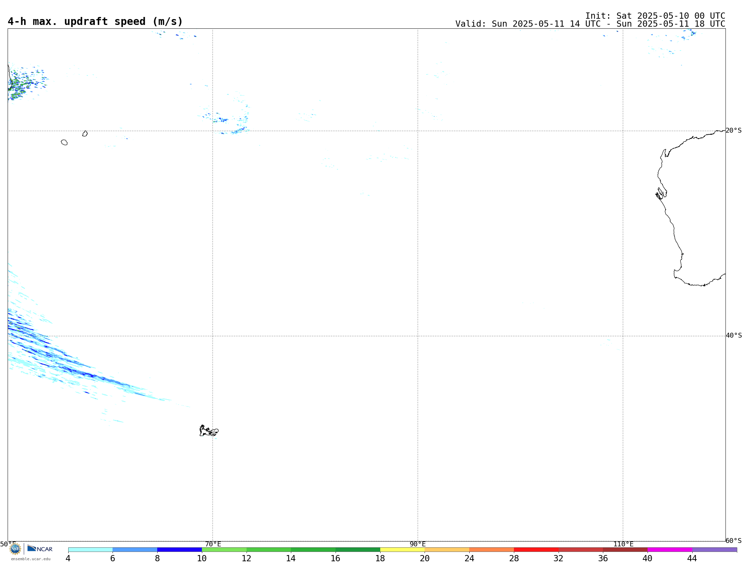The height and width of the screenshot is (563, 748).
Task: Click the Réunion island outline
Action: [x=64, y=142]
